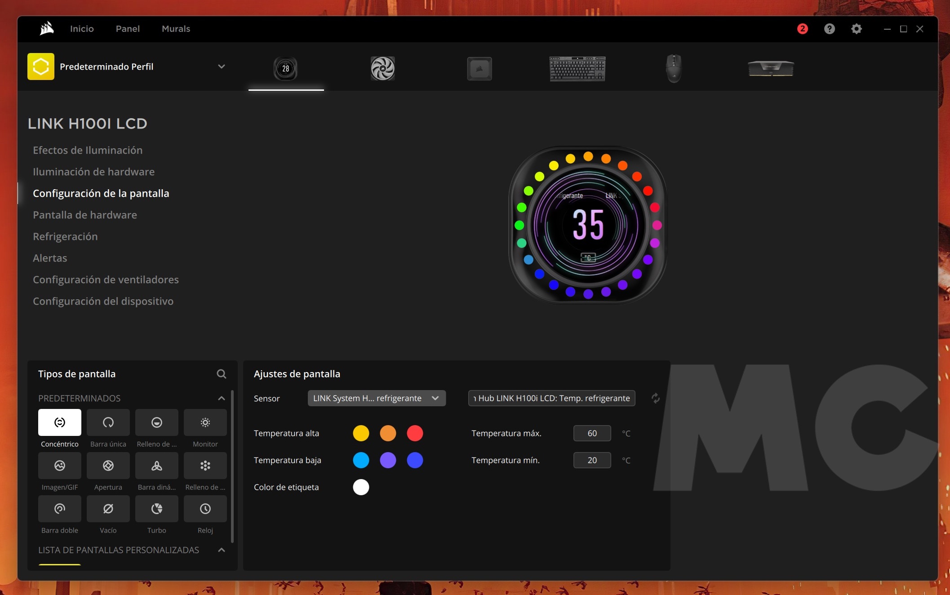Screen dimensions: 950x595
Task: Click the red Temperatura alta color swatch
Action: click(x=415, y=433)
